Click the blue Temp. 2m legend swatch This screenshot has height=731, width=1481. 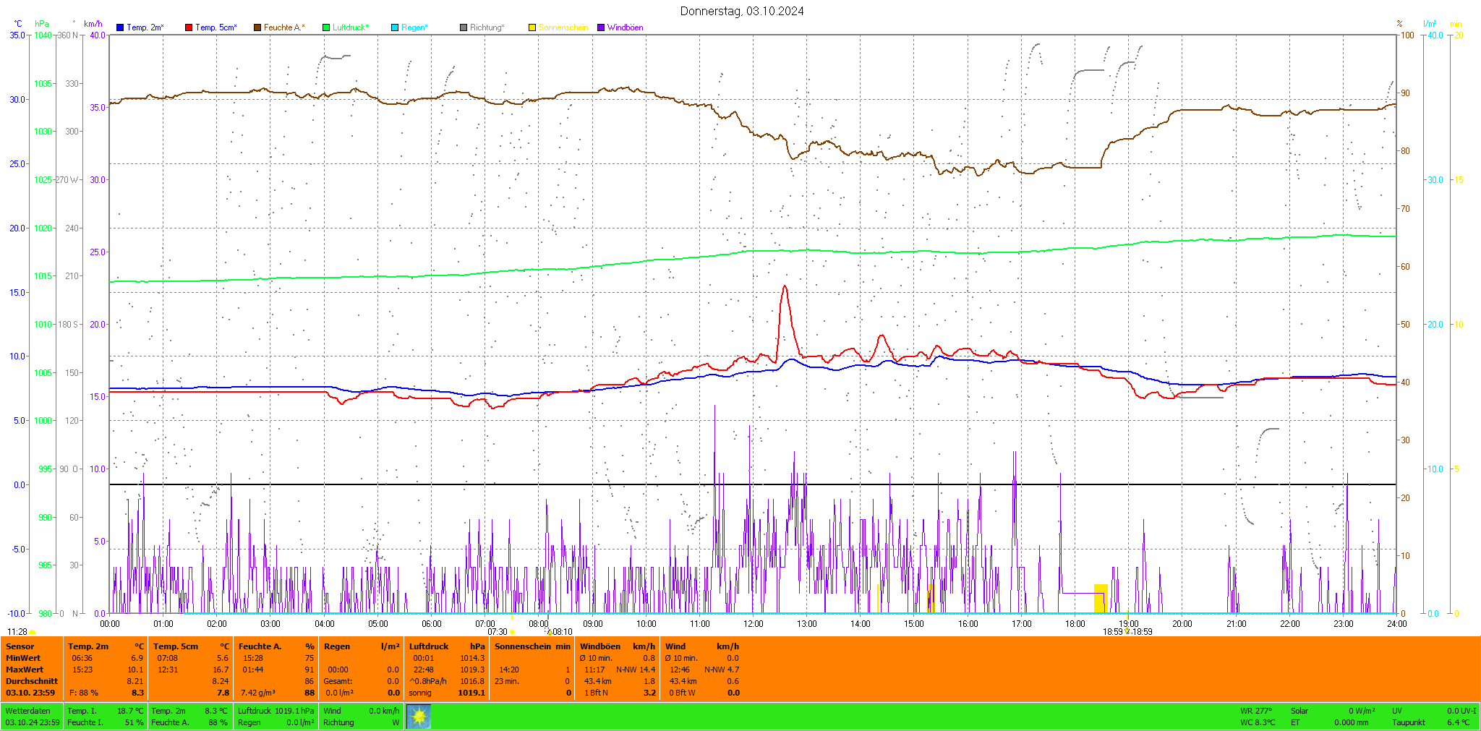pyautogui.click(x=120, y=27)
